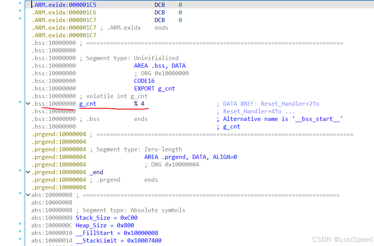Click the Heap_Size symbol name
Viewport: 374px width, 246px height.
pyautogui.click(x=91, y=225)
